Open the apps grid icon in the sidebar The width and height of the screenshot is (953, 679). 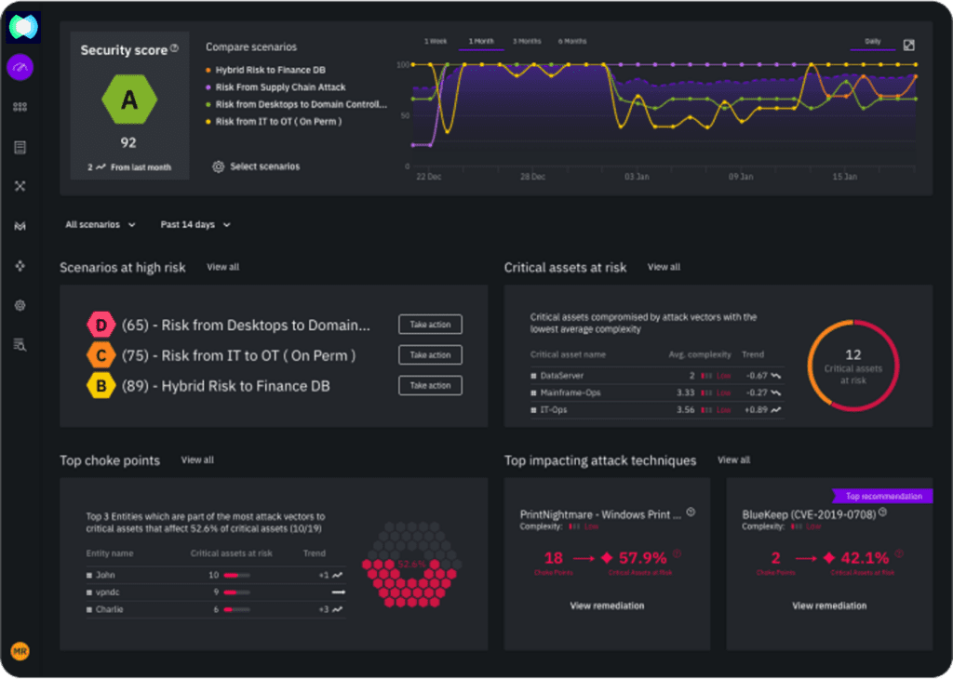point(20,106)
